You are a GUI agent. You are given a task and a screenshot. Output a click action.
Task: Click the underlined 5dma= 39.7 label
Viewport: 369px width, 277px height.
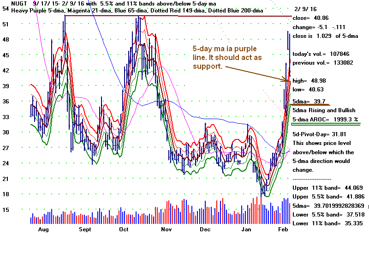point(309,101)
